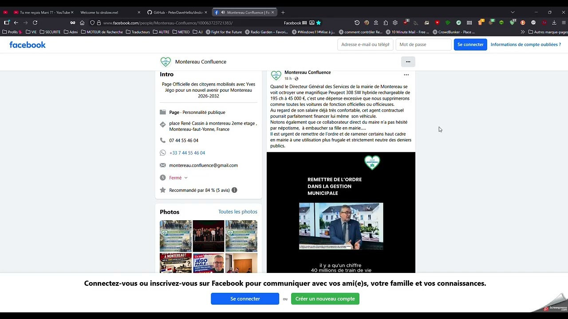Focus the 'Mot de passe' field
The image size is (568, 319).
click(x=423, y=45)
